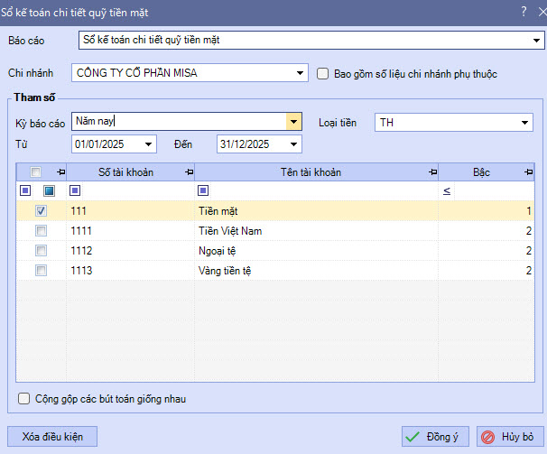This screenshot has width=547, height=454.
Task: Expand the Chi nhánh dropdown
Action: click(301, 73)
